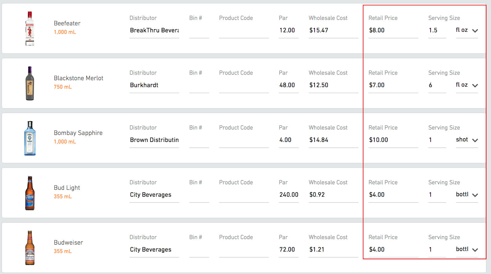Click the Bombay Sapphire product name

pos(78,133)
